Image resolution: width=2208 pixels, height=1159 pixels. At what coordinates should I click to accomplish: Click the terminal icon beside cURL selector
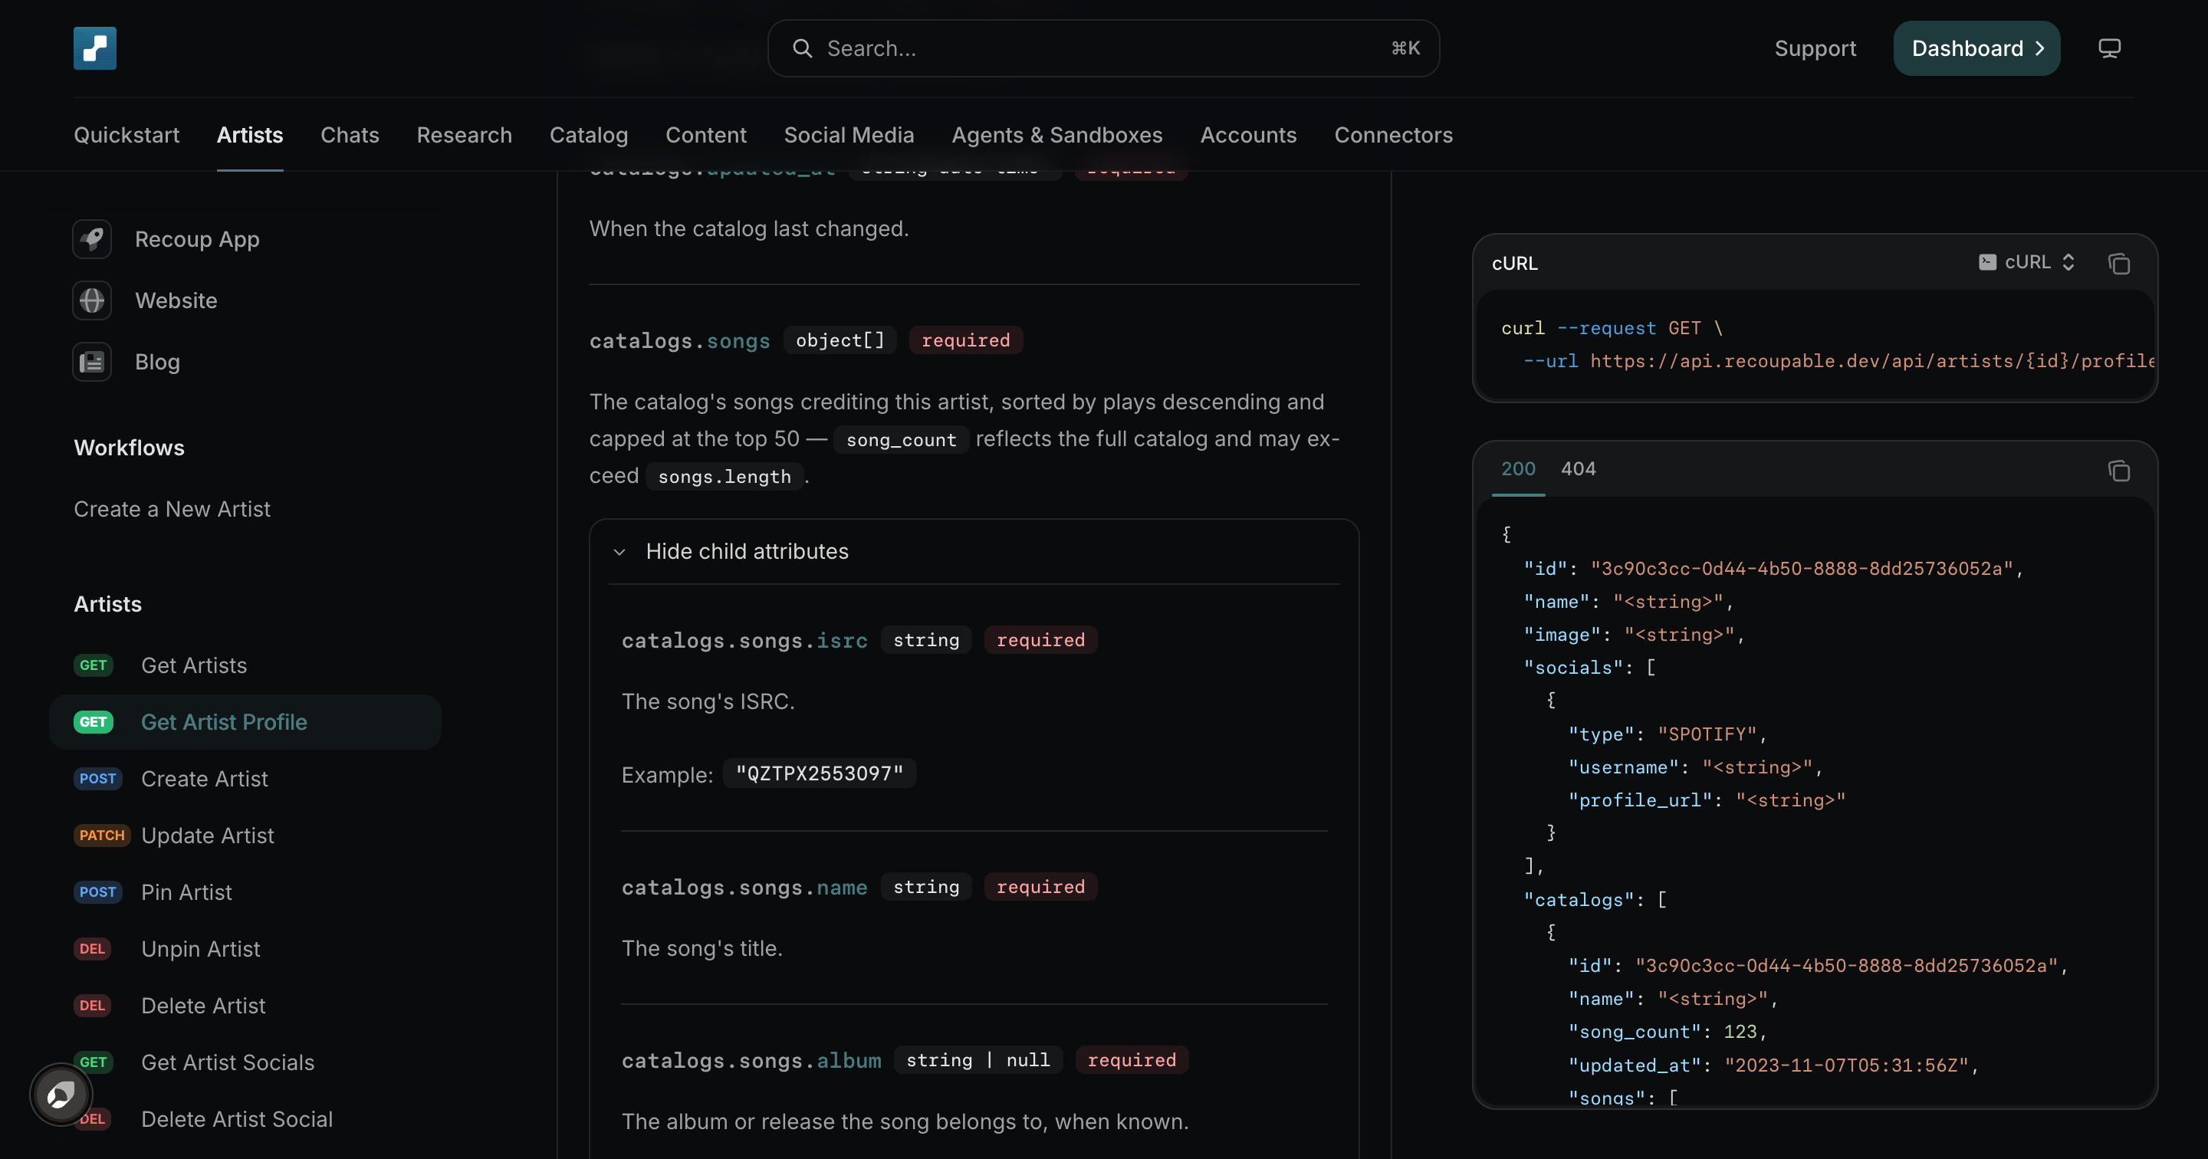point(1987,262)
